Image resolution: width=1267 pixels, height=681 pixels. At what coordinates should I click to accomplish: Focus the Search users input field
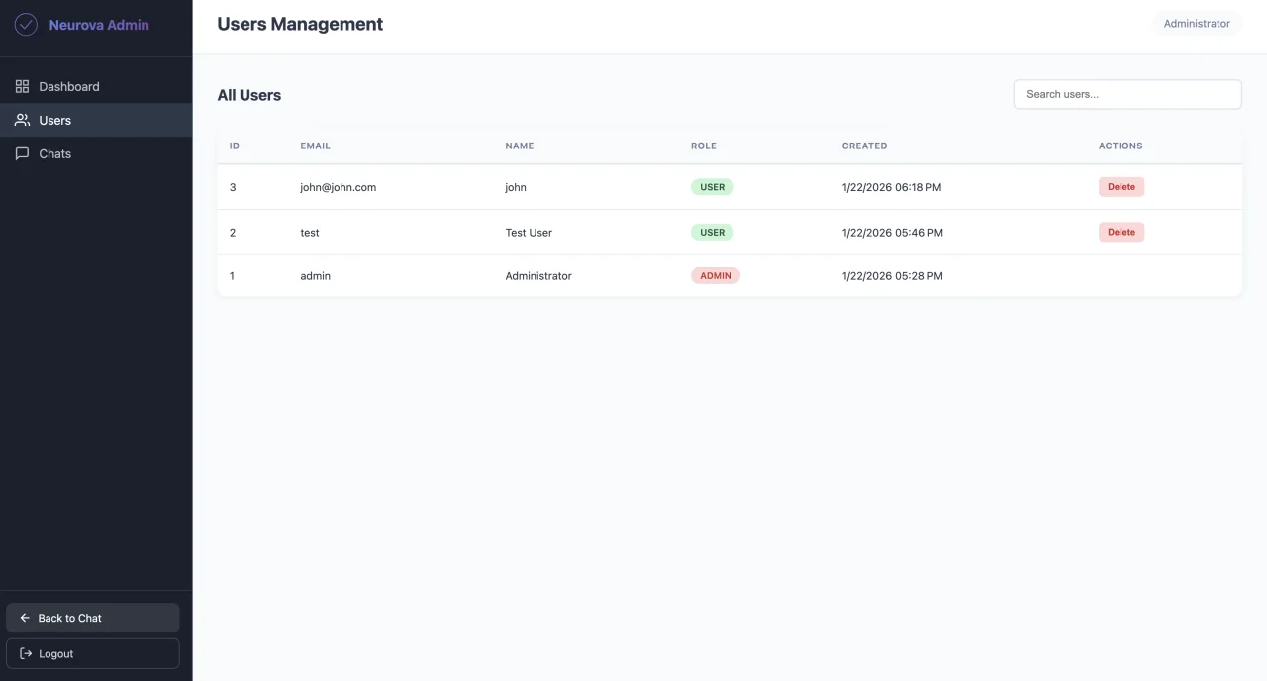coord(1127,94)
